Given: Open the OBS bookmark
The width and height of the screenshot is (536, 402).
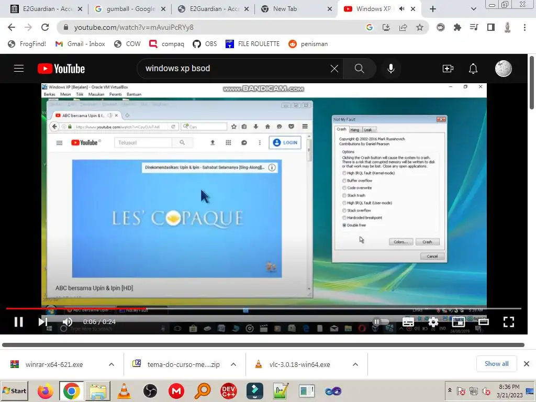Looking at the screenshot, I should tap(205, 44).
